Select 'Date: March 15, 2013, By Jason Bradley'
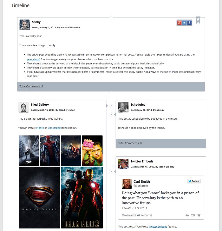 [152, 167]
